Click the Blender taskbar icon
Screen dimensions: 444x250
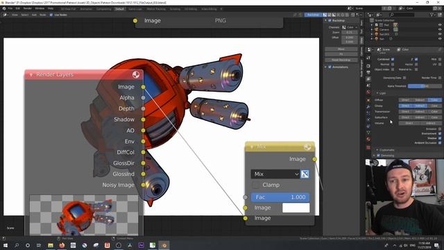point(164,245)
